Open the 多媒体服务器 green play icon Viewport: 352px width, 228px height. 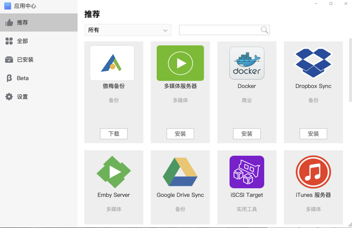(180, 63)
